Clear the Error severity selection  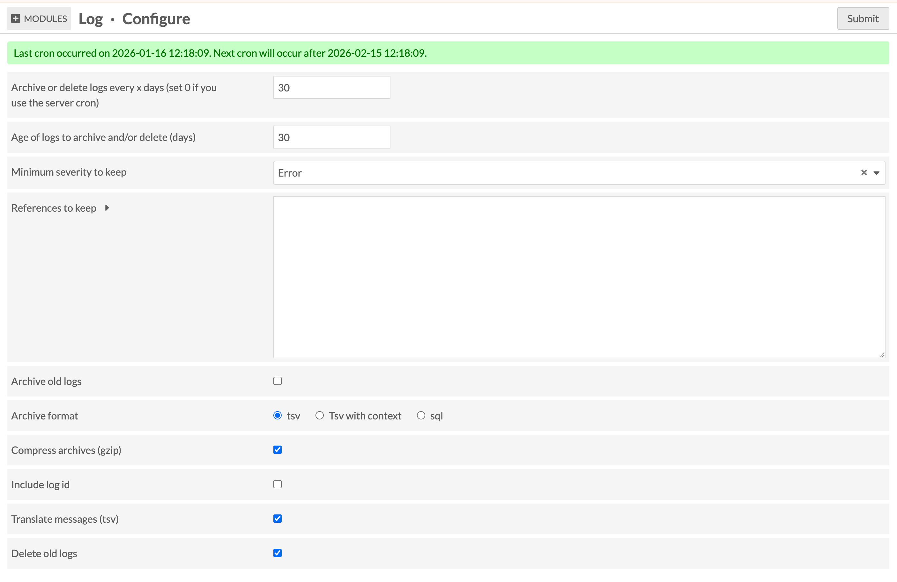864,172
